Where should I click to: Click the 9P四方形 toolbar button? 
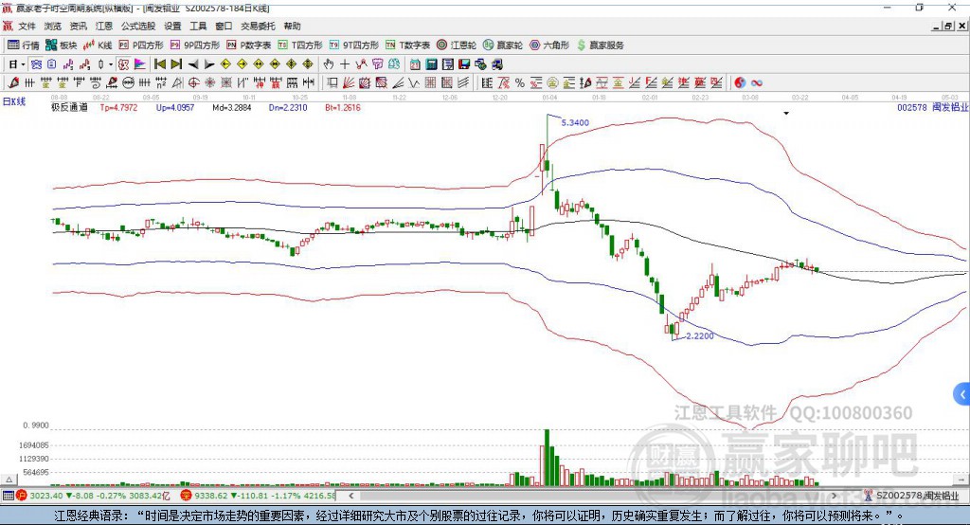195,45
